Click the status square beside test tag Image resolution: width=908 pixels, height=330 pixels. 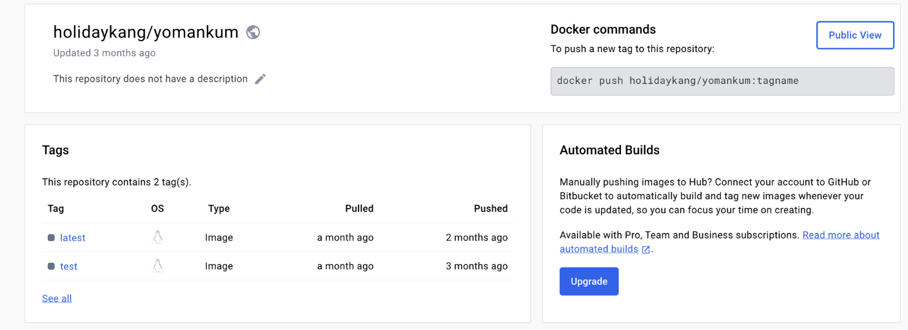click(51, 266)
